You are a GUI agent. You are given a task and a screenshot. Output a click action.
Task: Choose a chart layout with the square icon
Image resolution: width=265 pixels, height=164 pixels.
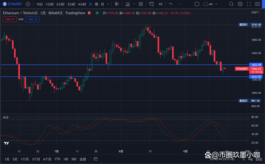pos(197,4)
